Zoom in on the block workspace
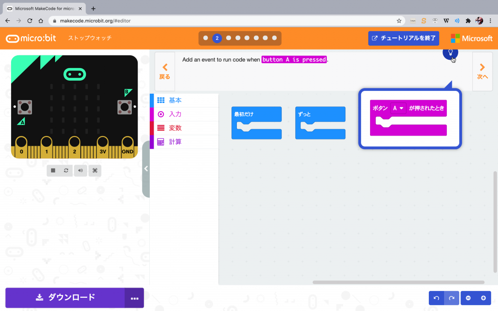498x311 pixels. coord(483,298)
